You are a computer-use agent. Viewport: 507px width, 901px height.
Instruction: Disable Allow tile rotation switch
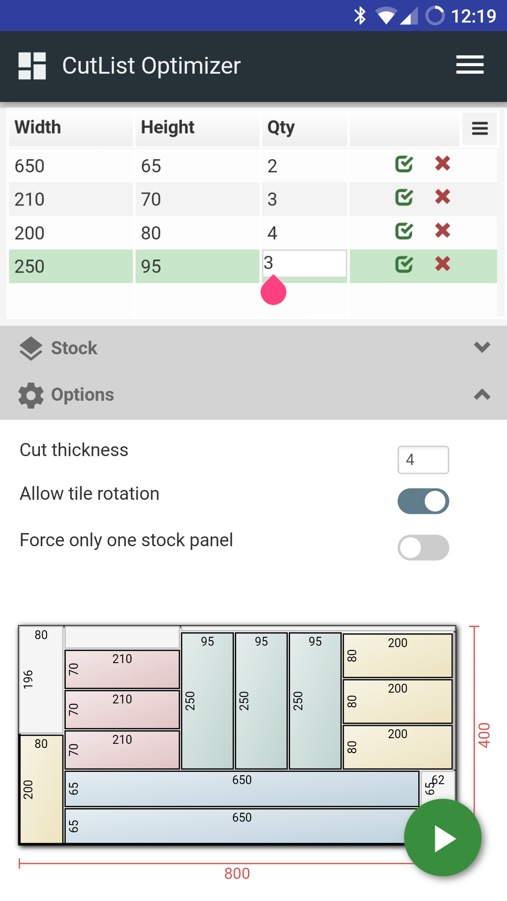tap(423, 501)
